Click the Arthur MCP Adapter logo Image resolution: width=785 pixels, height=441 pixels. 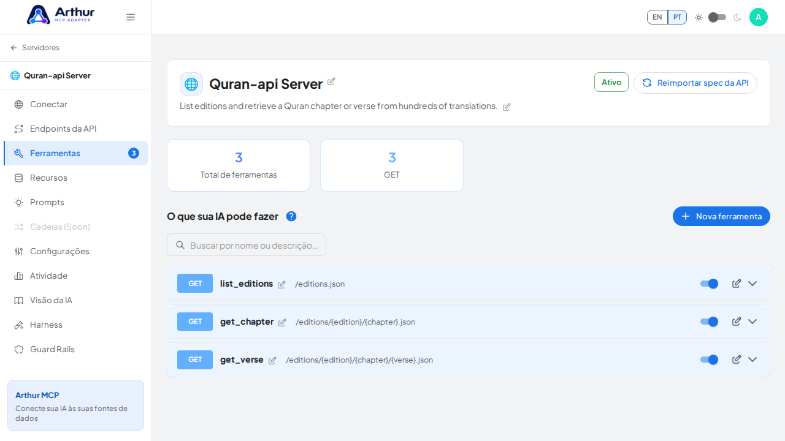tap(61, 15)
